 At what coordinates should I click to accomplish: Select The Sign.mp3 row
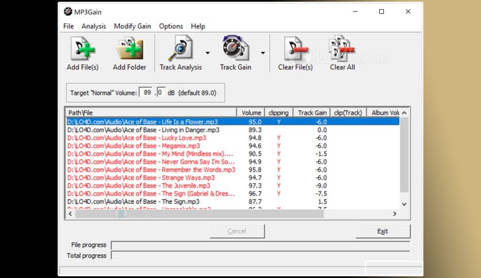(x=233, y=202)
